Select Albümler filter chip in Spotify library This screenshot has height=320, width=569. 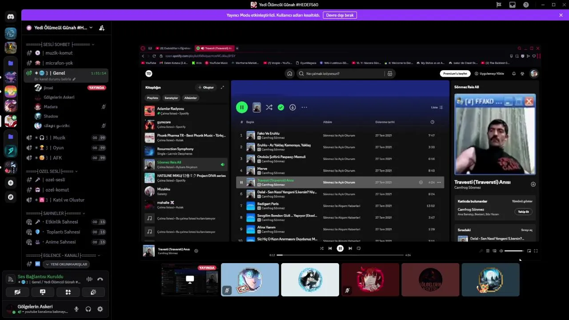[x=191, y=98]
